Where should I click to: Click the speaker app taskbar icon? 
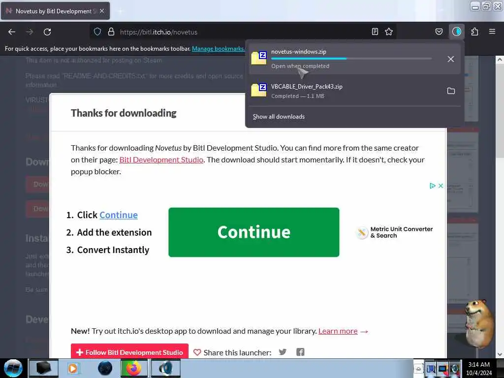(166, 368)
